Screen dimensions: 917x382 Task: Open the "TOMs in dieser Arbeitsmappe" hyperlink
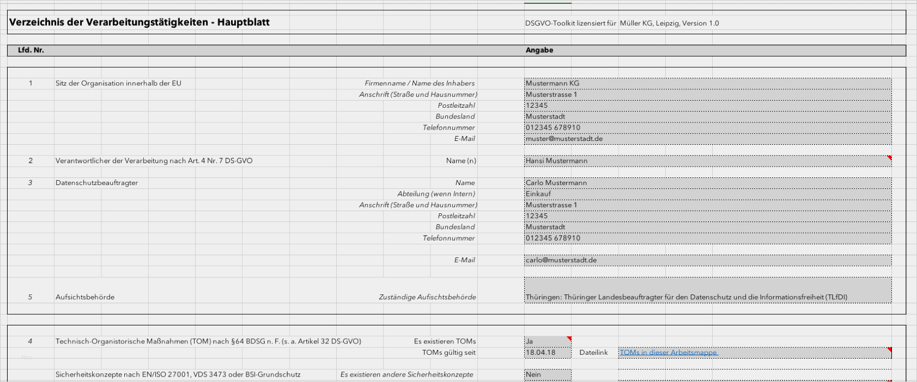pos(669,353)
